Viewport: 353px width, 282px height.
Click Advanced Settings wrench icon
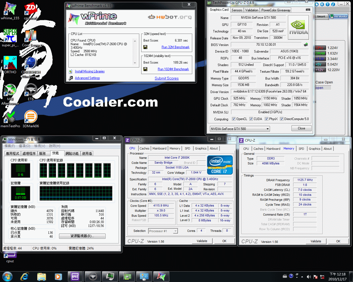[71, 78]
